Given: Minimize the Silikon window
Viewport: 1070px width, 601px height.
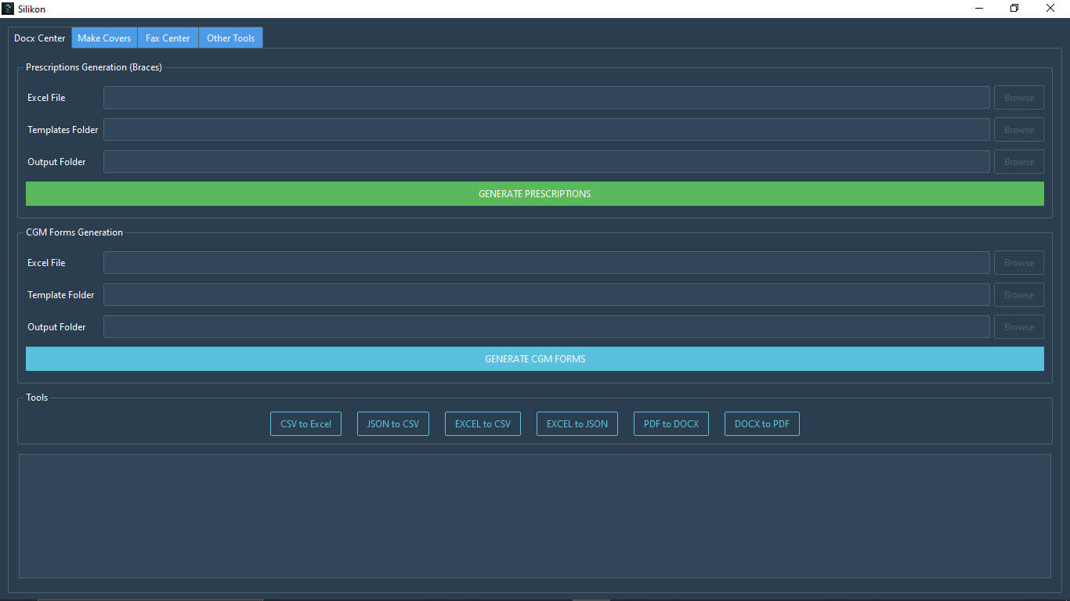Looking at the screenshot, I should [979, 9].
